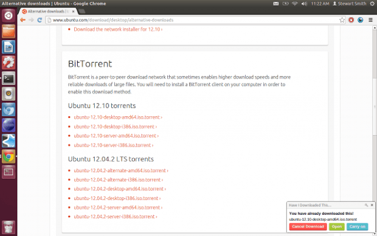Image resolution: width=377 pixels, height=236 pixels.
Task: Open LibreOffice Writer in the launcher
Action: coord(9,47)
